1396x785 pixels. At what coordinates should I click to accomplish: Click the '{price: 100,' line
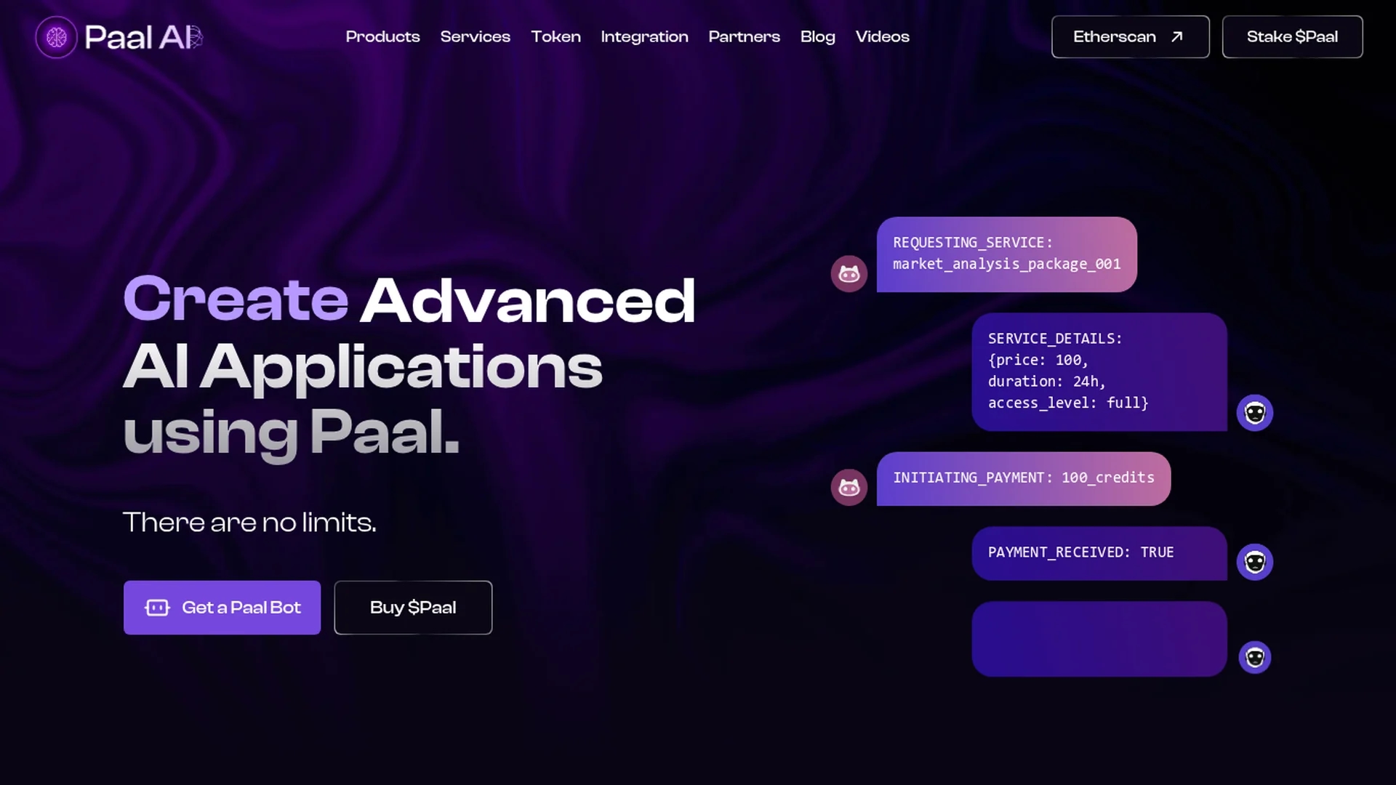coord(1038,360)
